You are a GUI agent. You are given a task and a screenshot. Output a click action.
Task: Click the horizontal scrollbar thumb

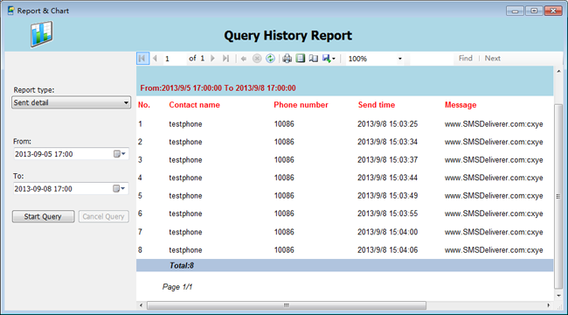click(287, 305)
